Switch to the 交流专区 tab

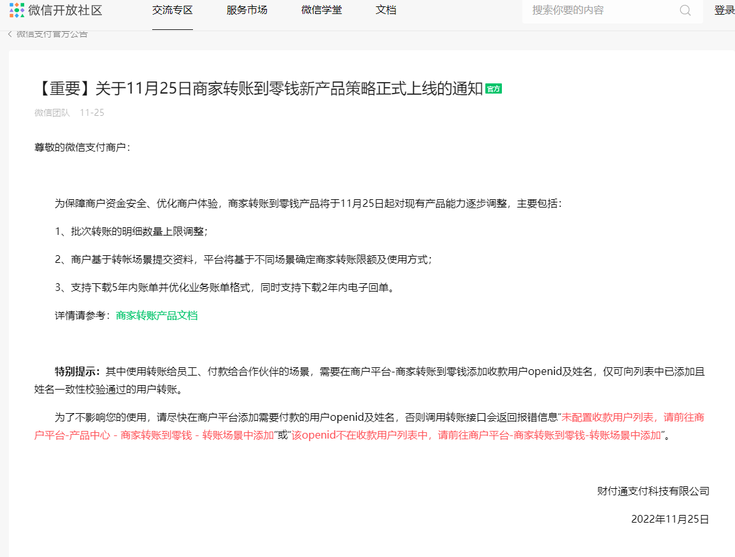pyautogui.click(x=173, y=10)
